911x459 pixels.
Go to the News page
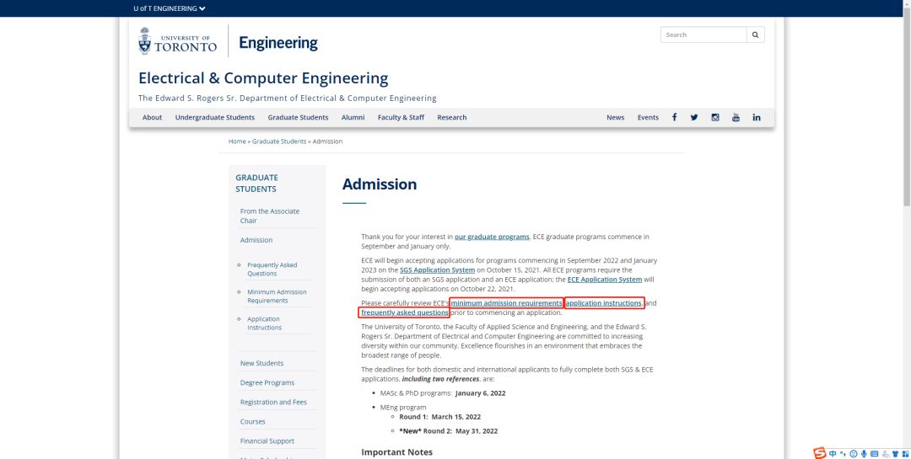coord(615,117)
